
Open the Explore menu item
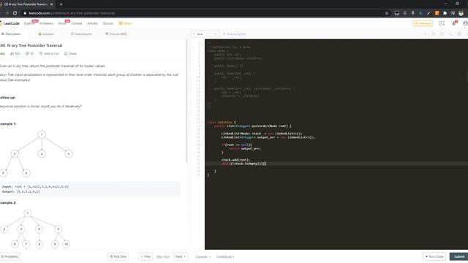click(x=29, y=23)
